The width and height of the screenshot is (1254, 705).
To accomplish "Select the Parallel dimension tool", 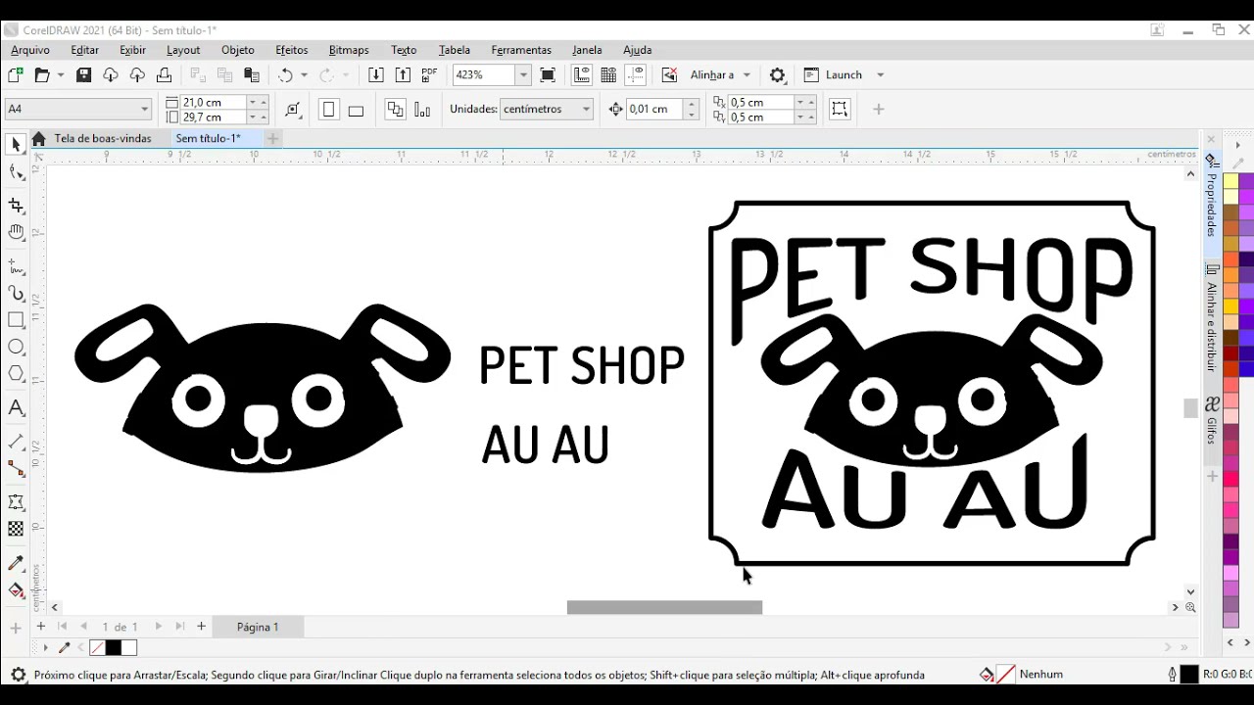I will point(16,442).
